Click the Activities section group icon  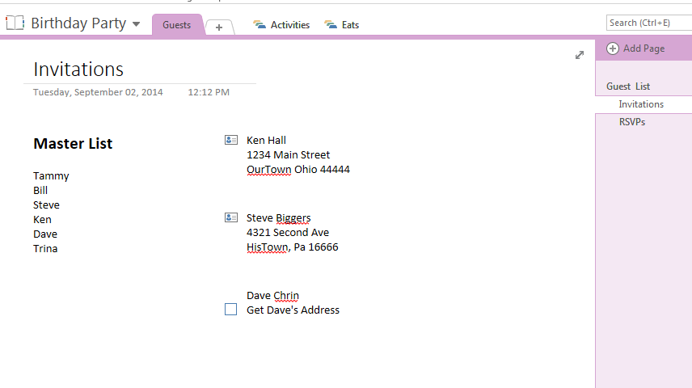point(259,25)
